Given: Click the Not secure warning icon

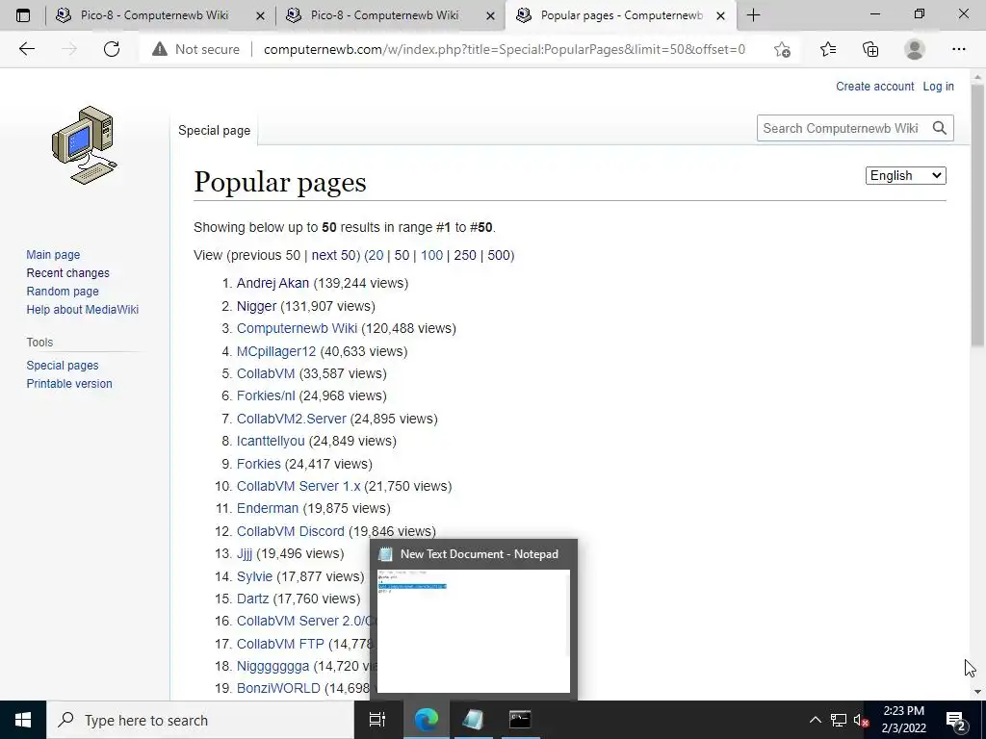Looking at the screenshot, I should [160, 49].
